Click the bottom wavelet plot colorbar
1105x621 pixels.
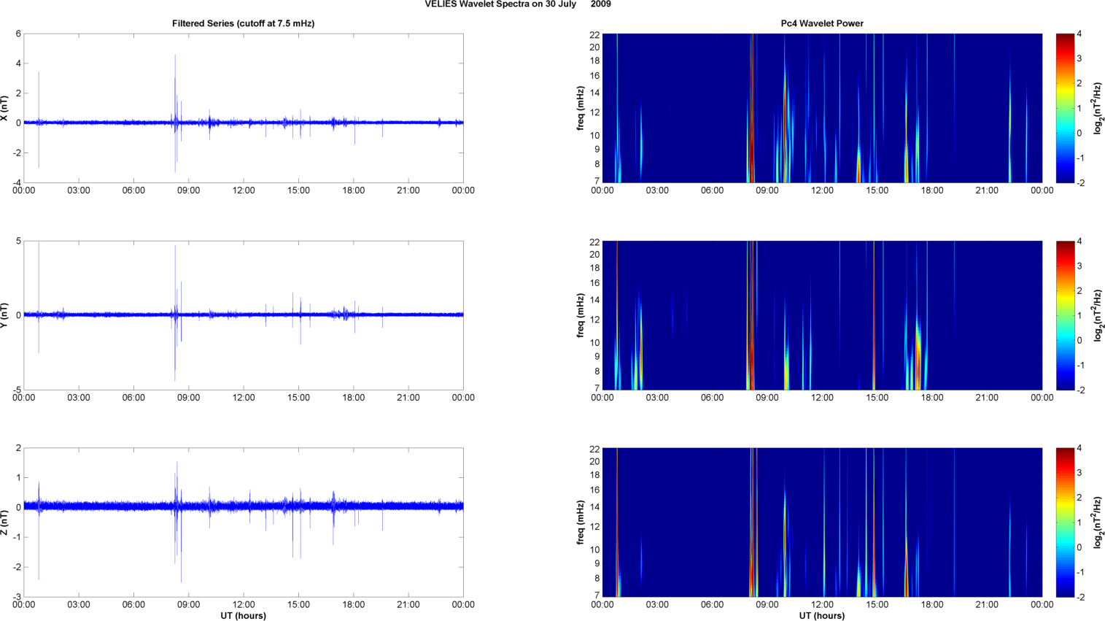(x=1065, y=522)
